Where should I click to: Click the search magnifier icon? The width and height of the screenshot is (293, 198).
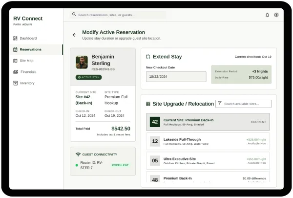[x=74, y=14]
